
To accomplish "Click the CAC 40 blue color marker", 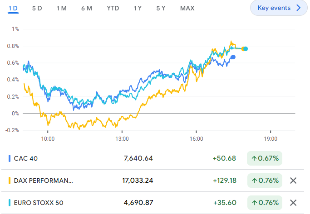I will point(10,158).
